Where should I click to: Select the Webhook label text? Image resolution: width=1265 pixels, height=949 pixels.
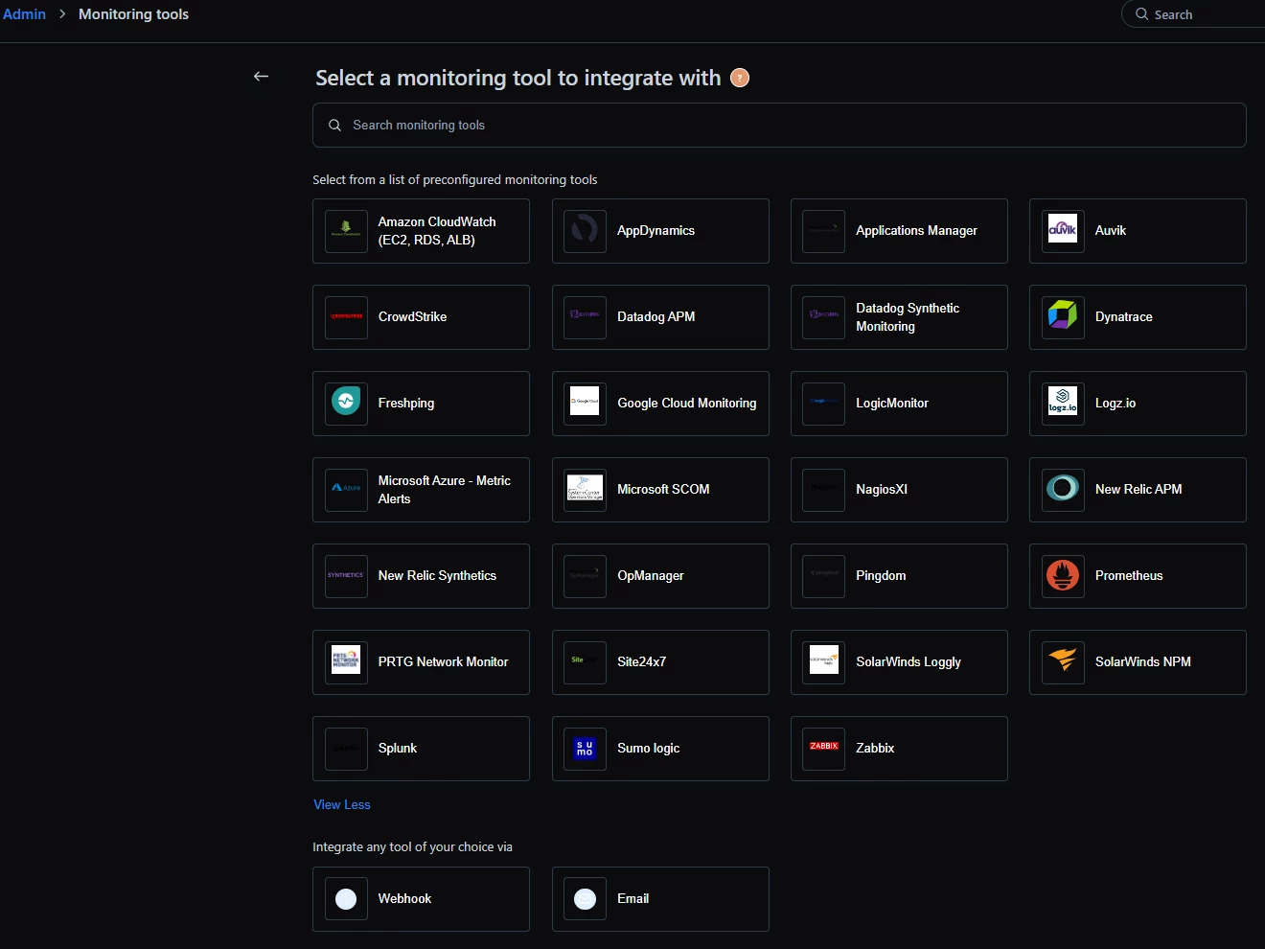coord(404,899)
